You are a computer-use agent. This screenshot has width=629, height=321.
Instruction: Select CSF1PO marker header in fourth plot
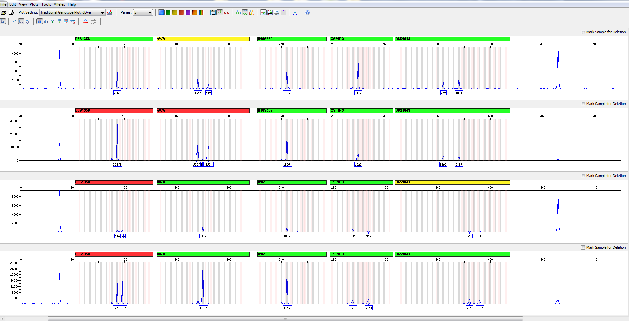[x=361, y=254]
